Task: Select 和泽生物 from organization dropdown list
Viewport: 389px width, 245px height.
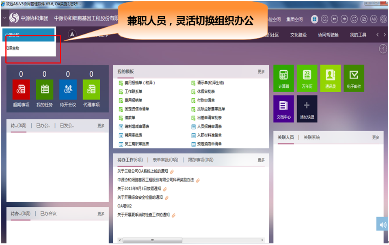Action: click(x=13, y=48)
